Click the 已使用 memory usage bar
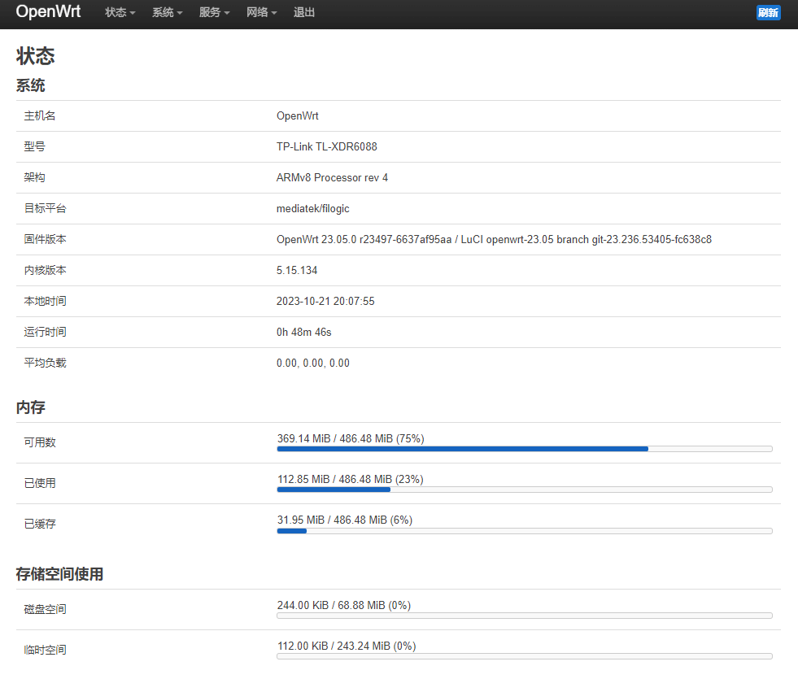798x679 pixels. click(525, 490)
